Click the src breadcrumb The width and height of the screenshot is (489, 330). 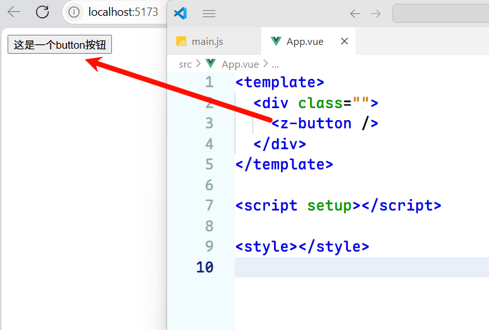185,64
